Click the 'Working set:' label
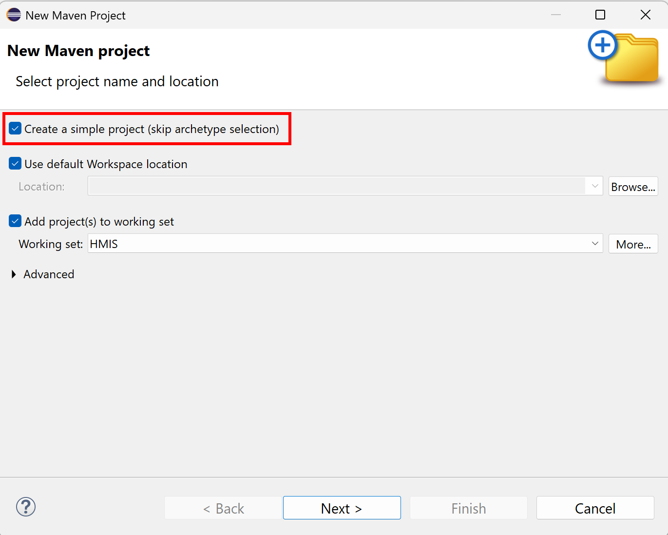Screen dimensions: 668x535 coord(51,244)
